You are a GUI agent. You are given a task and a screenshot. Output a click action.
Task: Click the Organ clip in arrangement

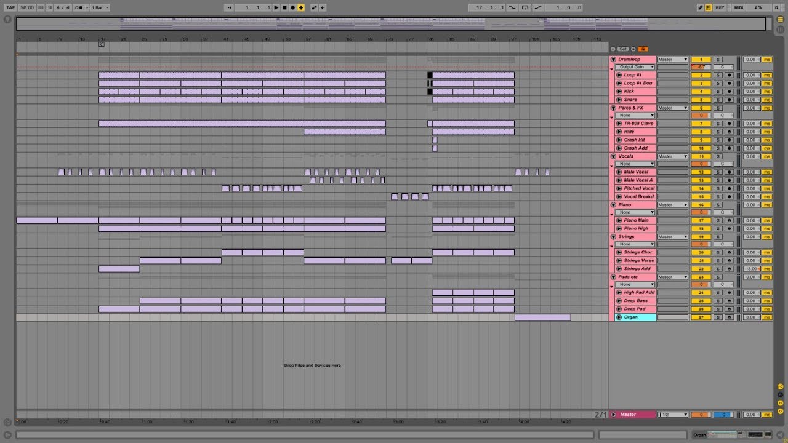[542, 317]
